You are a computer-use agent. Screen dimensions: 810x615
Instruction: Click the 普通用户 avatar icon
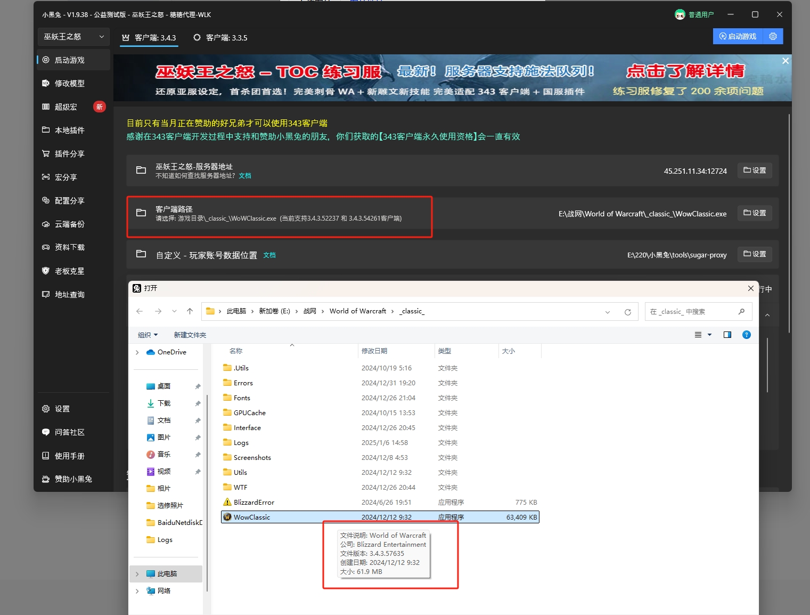point(680,14)
